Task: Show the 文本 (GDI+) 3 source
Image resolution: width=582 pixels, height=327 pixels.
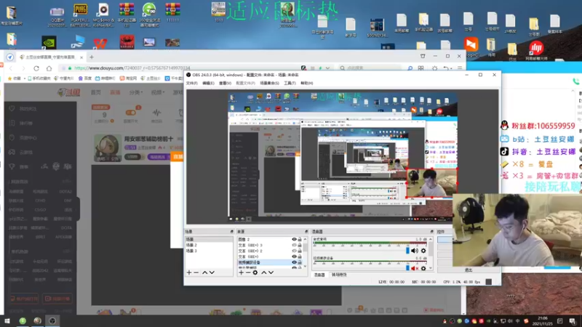Action: tap(294, 245)
